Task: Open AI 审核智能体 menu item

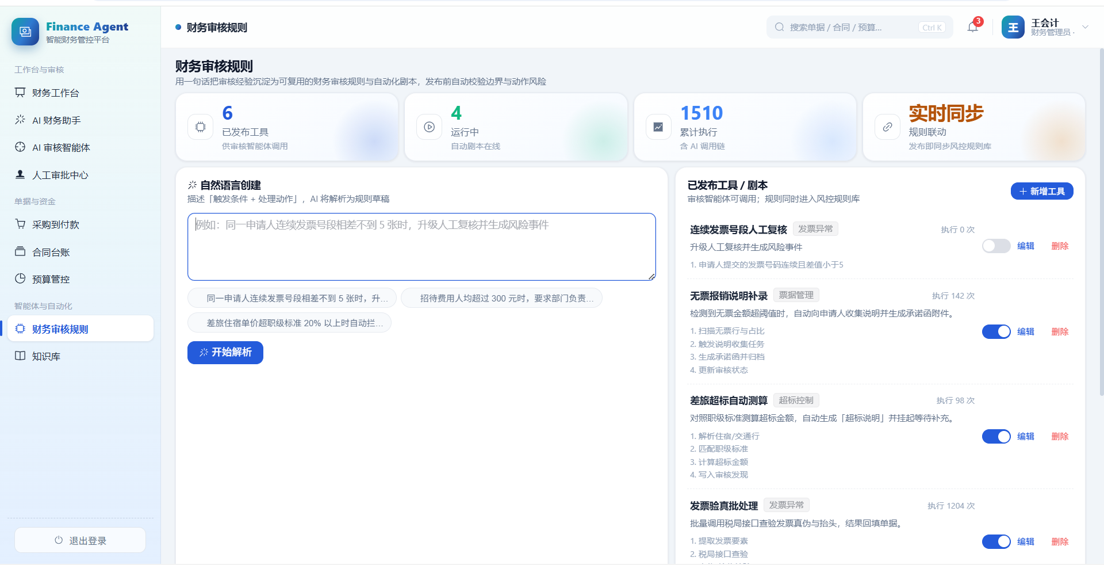Action: [x=80, y=147]
